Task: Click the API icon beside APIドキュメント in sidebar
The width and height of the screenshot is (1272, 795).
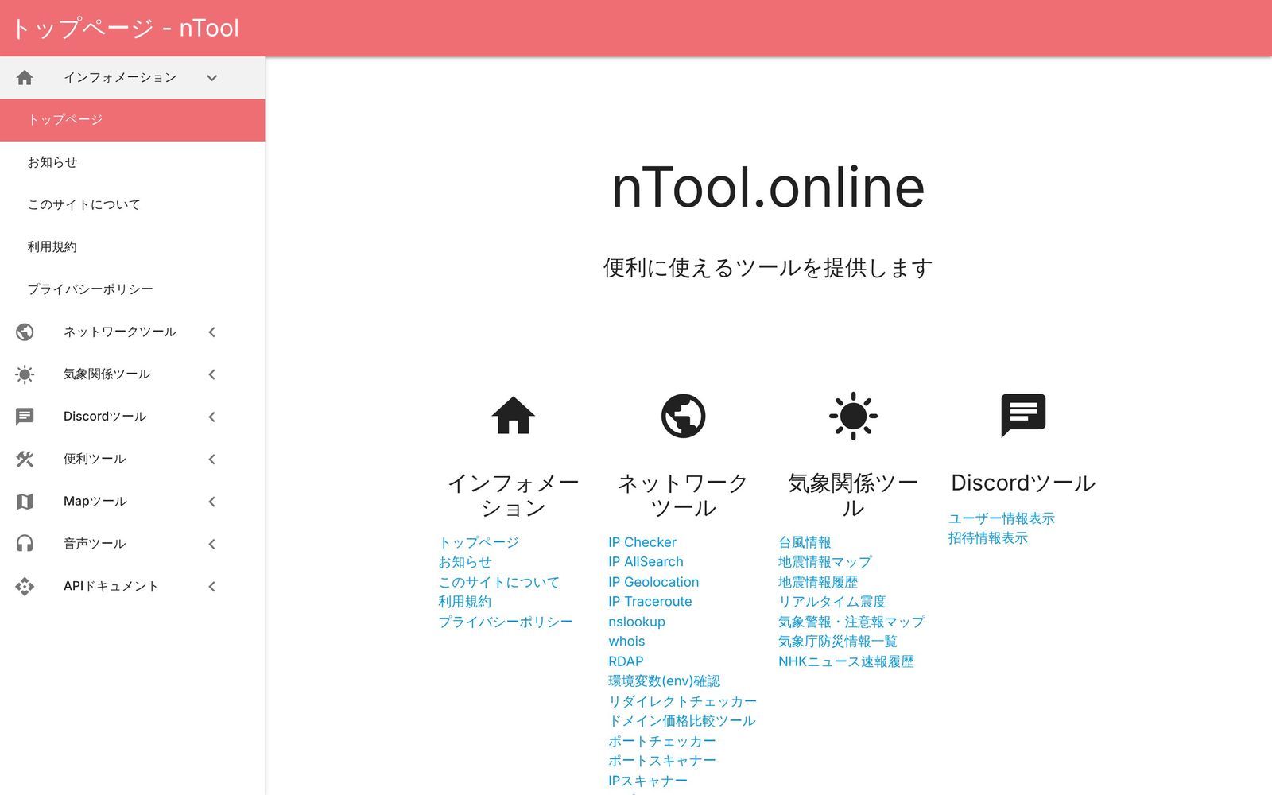Action: pyautogui.click(x=25, y=586)
